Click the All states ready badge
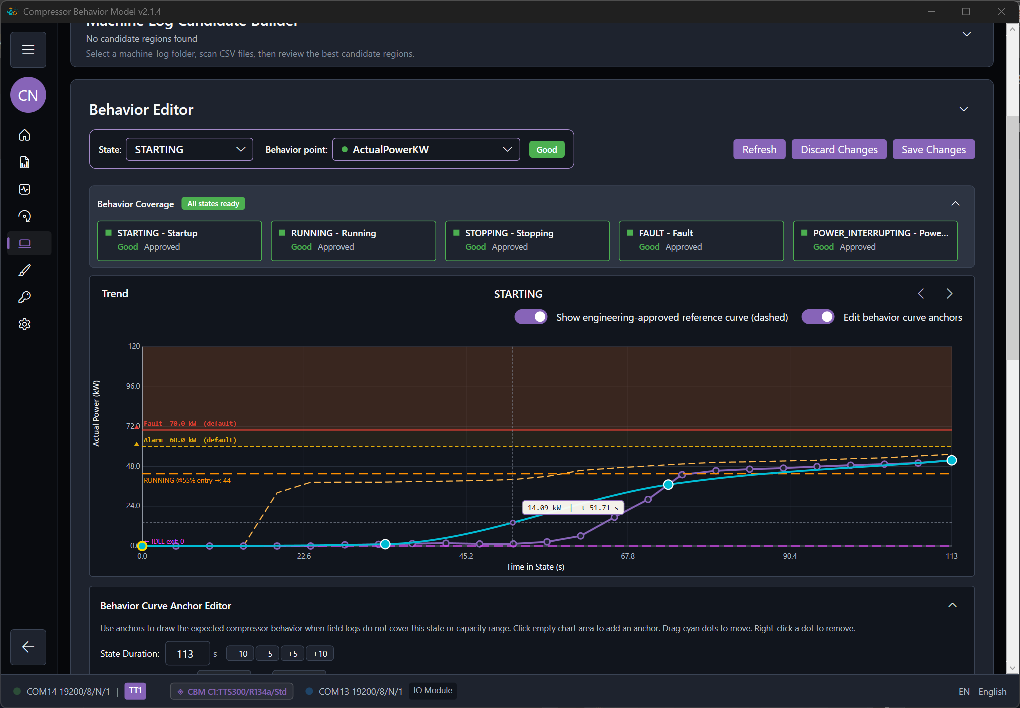 click(x=213, y=204)
